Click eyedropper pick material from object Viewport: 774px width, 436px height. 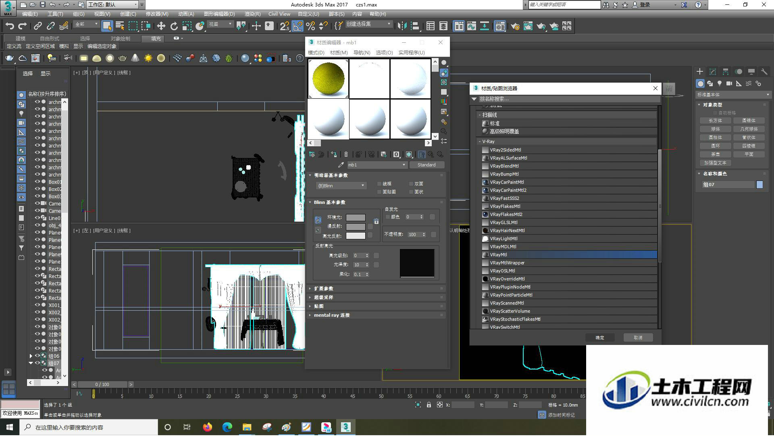tap(341, 165)
